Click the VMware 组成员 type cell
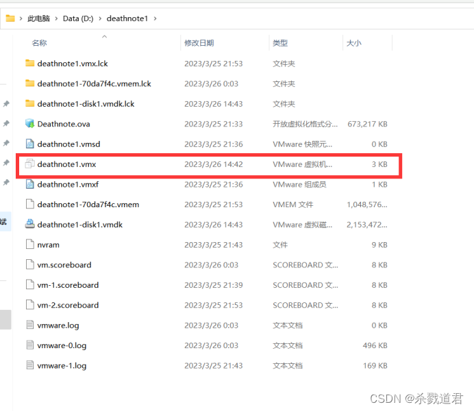474x411 pixels. (299, 185)
